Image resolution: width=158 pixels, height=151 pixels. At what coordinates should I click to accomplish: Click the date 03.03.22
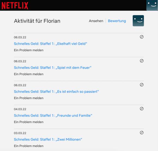20,133
